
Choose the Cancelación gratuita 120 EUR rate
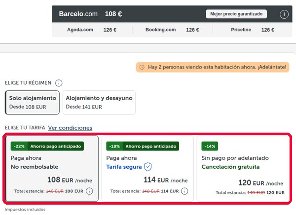[x=243, y=168]
